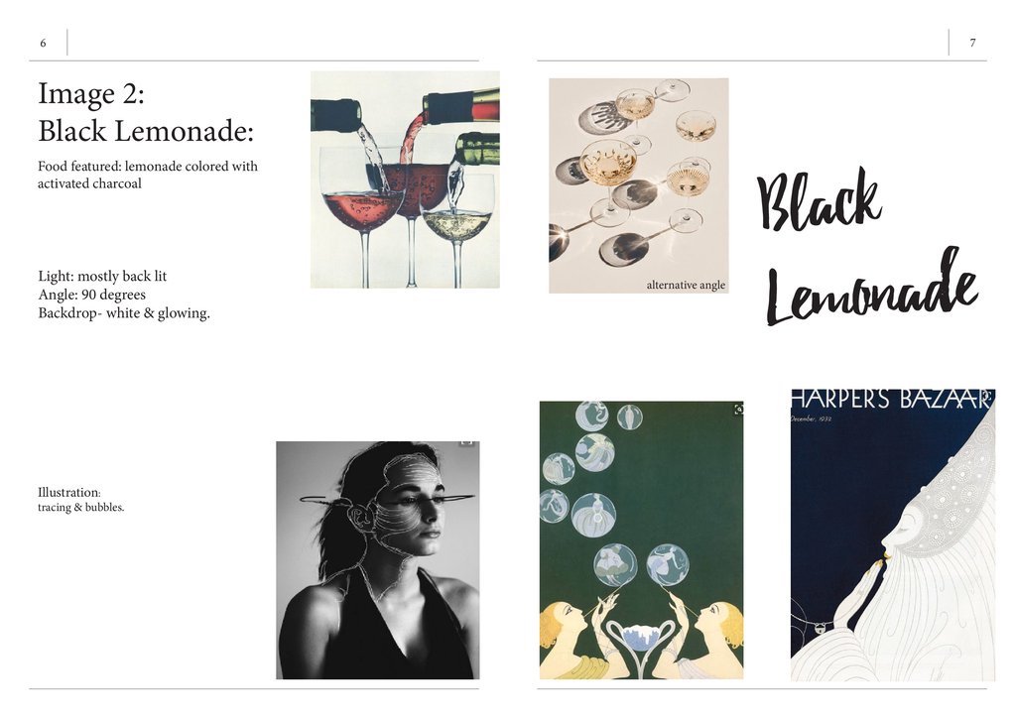Click the black-and-white traced portrait photo
Viewport: 1016px width, 718px height.
pos(378,560)
